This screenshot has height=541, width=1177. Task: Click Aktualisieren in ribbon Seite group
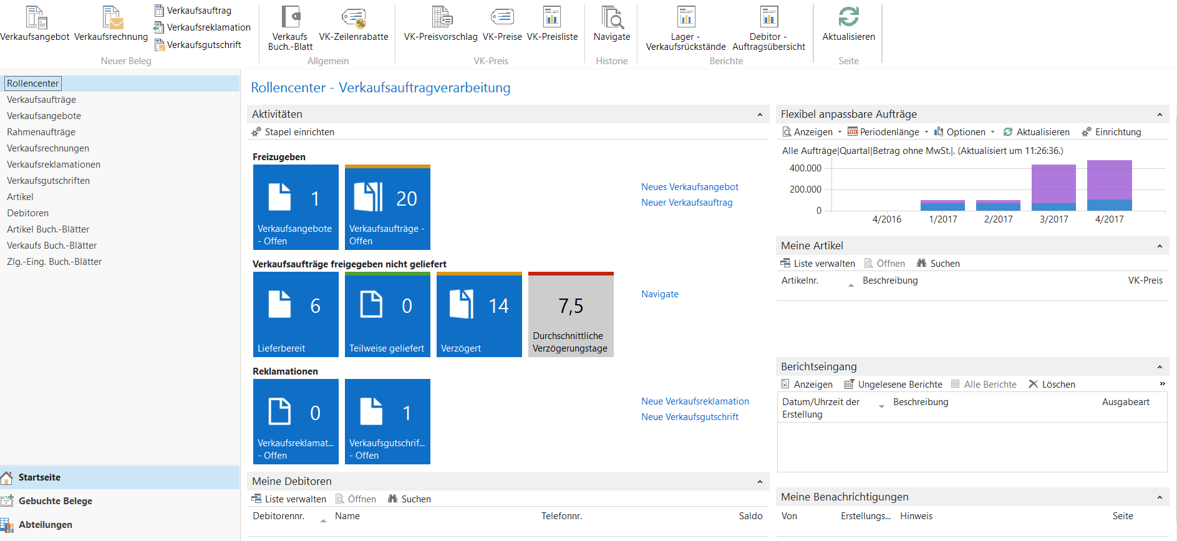pos(848,24)
